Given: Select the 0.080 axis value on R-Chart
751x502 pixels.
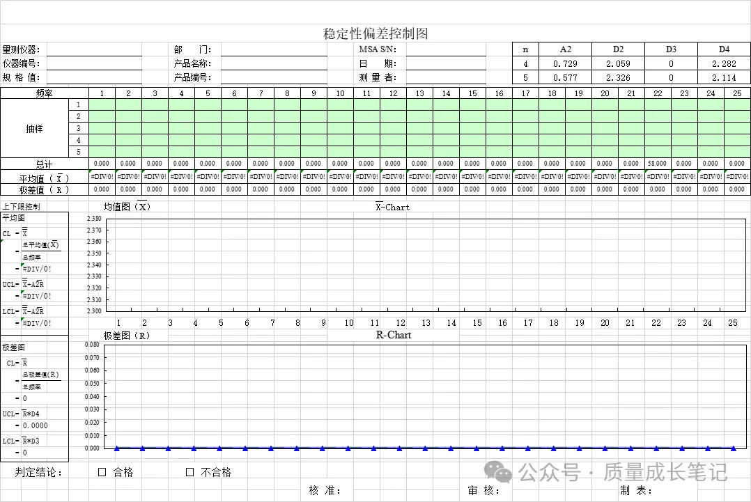Looking at the screenshot, I should [x=92, y=345].
